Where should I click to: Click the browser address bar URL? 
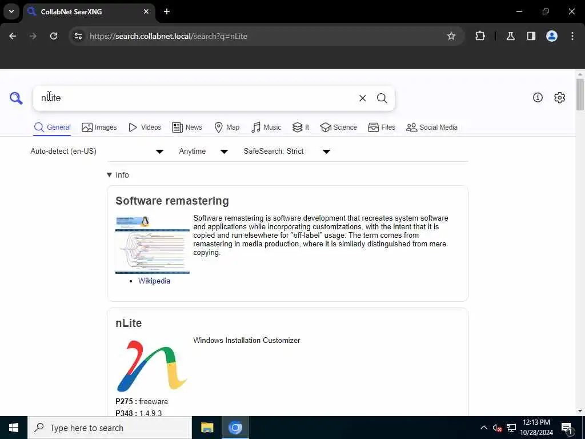click(x=169, y=36)
